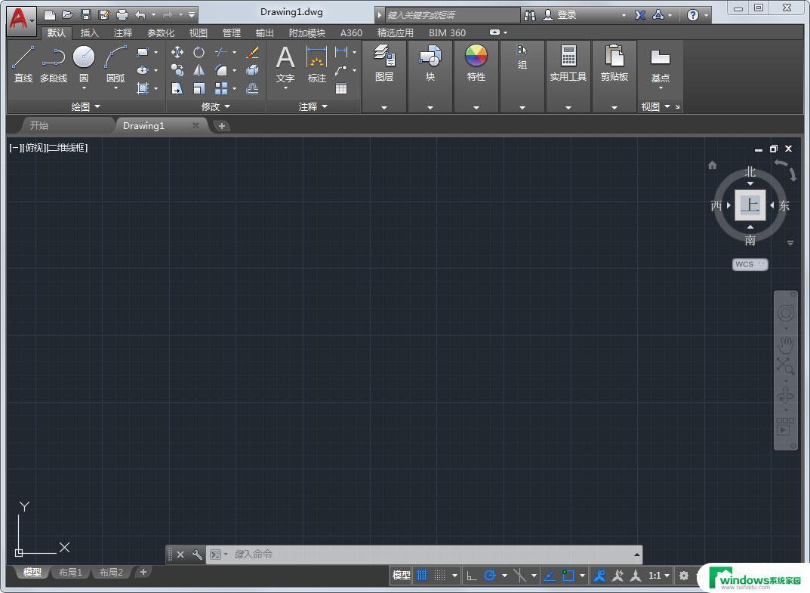Expand the Layers (图层) panel arrow
Screen dimensions: 810x593
(384, 107)
